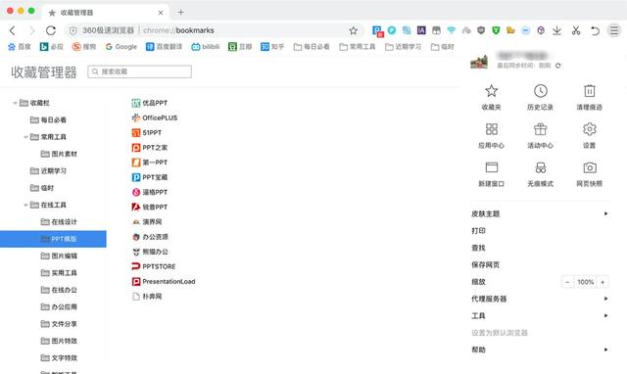Open the 51PPT bookmark entry
The width and height of the screenshot is (627, 374).
click(x=147, y=132)
